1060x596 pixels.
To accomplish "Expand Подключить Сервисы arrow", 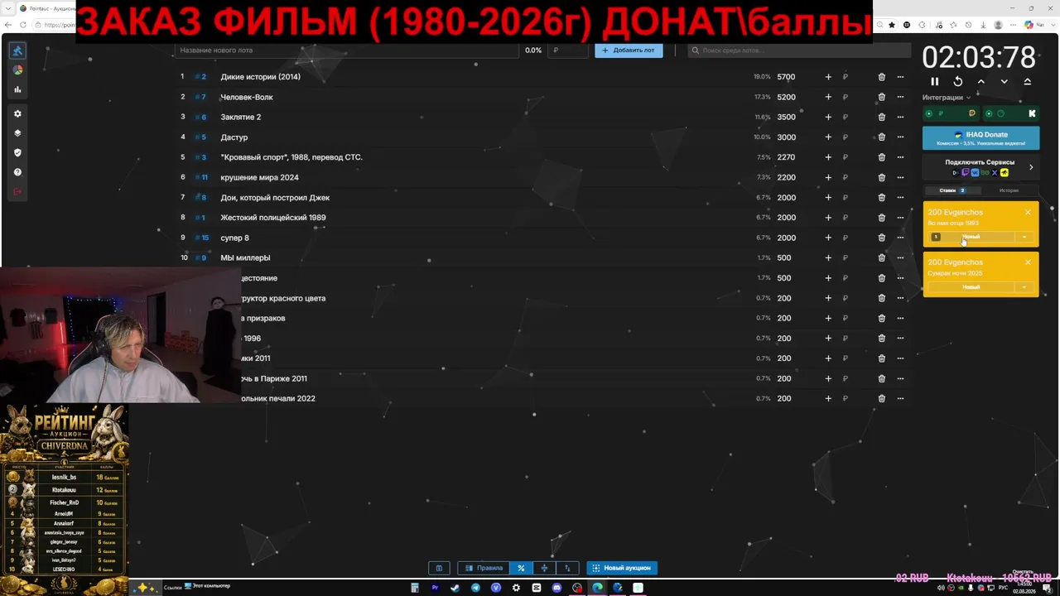I will (1031, 167).
